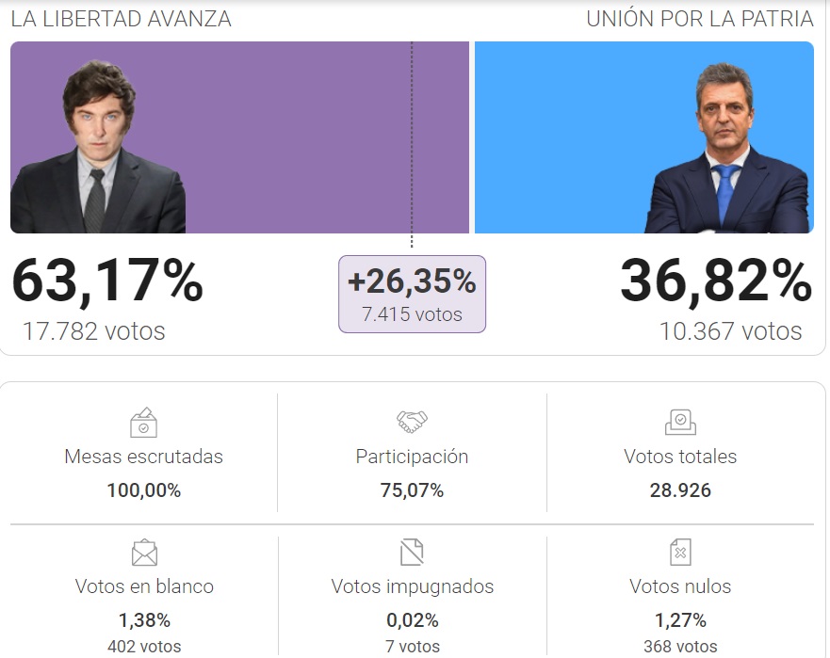Click the Votos nulos crossed document icon

pyautogui.click(x=680, y=552)
